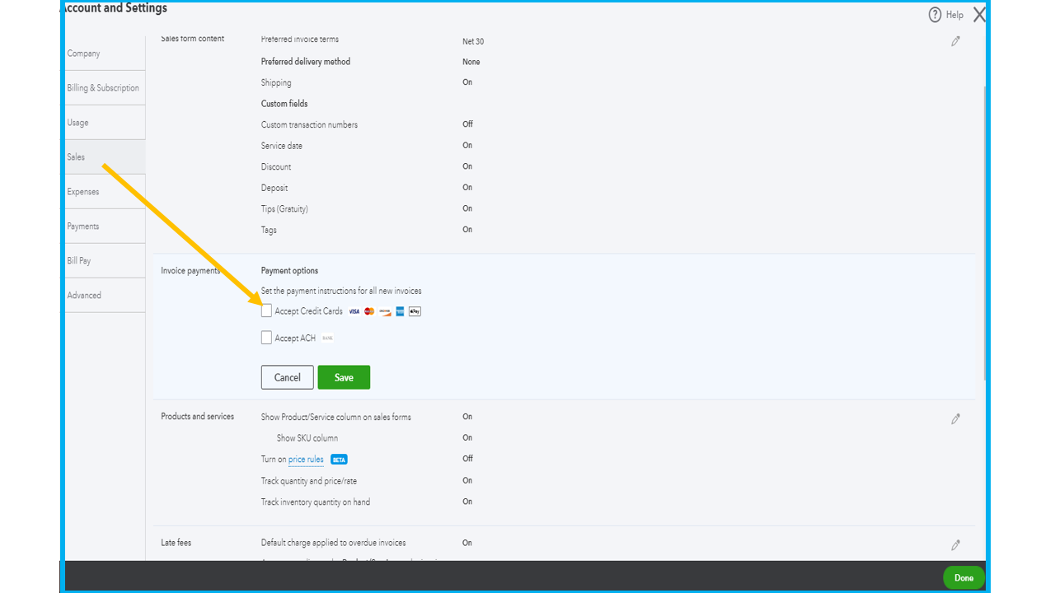Click the pencil edit icon for Products and services
The width and height of the screenshot is (1055, 593).
[955, 418]
